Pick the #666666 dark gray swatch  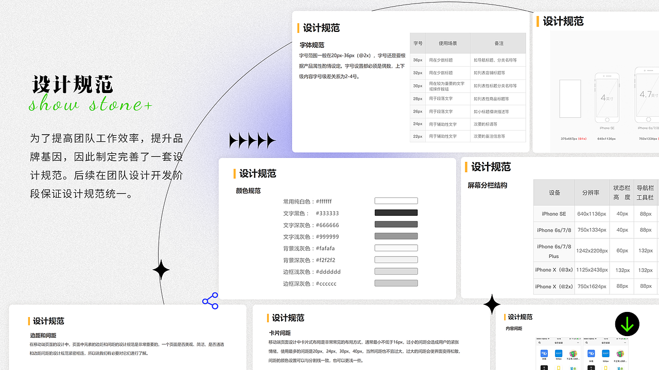(396, 225)
